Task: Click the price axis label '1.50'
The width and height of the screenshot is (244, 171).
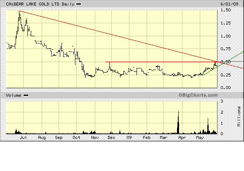Action: [x=225, y=10]
